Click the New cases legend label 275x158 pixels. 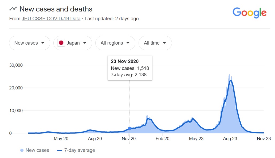coord(37,151)
